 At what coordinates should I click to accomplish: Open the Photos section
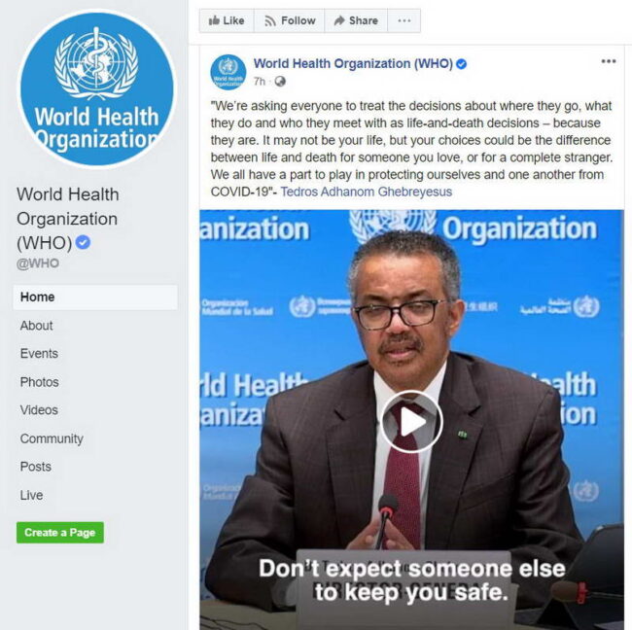pyautogui.click(x=40, y=382)
